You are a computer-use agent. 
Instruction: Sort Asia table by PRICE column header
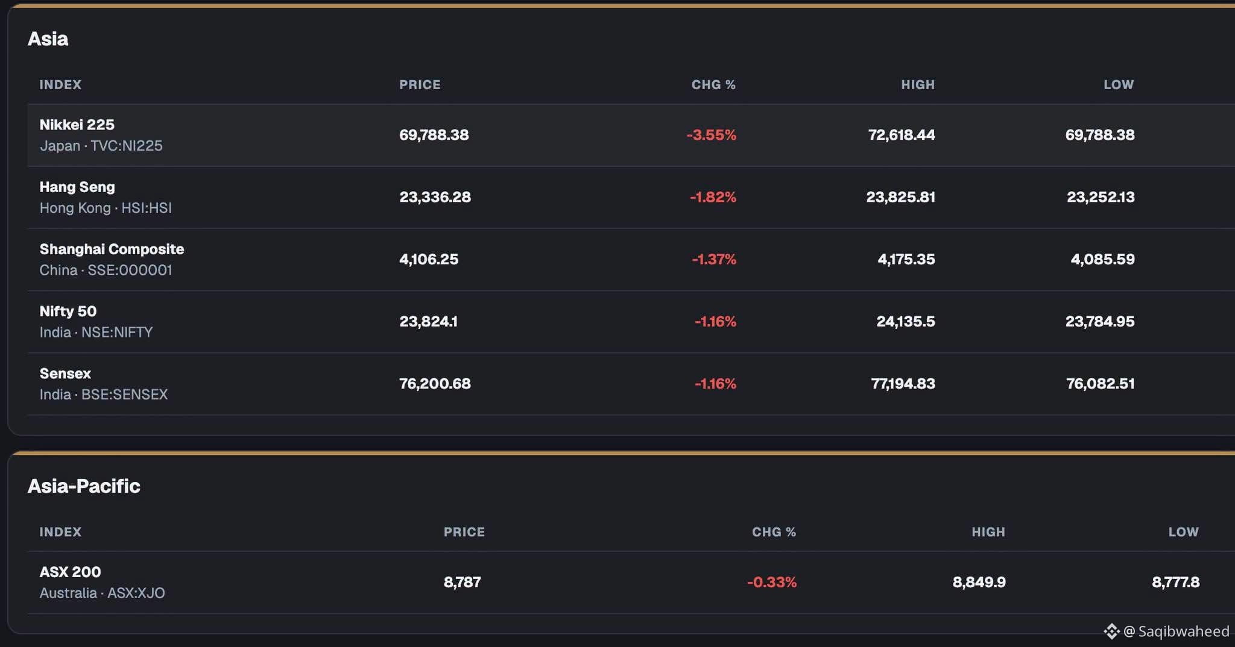click(x=420, y=85)
